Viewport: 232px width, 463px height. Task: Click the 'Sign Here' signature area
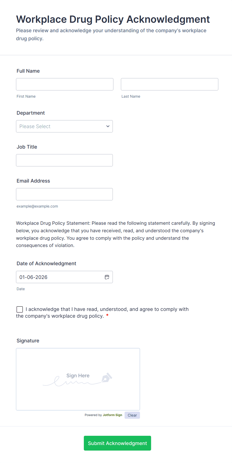(78, 379)
